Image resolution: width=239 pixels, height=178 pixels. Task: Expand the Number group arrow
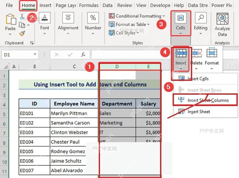[93, 34]
